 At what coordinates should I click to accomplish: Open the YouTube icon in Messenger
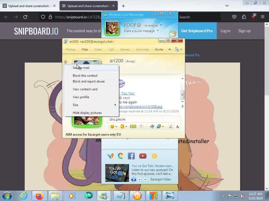[x=143, y=156]
